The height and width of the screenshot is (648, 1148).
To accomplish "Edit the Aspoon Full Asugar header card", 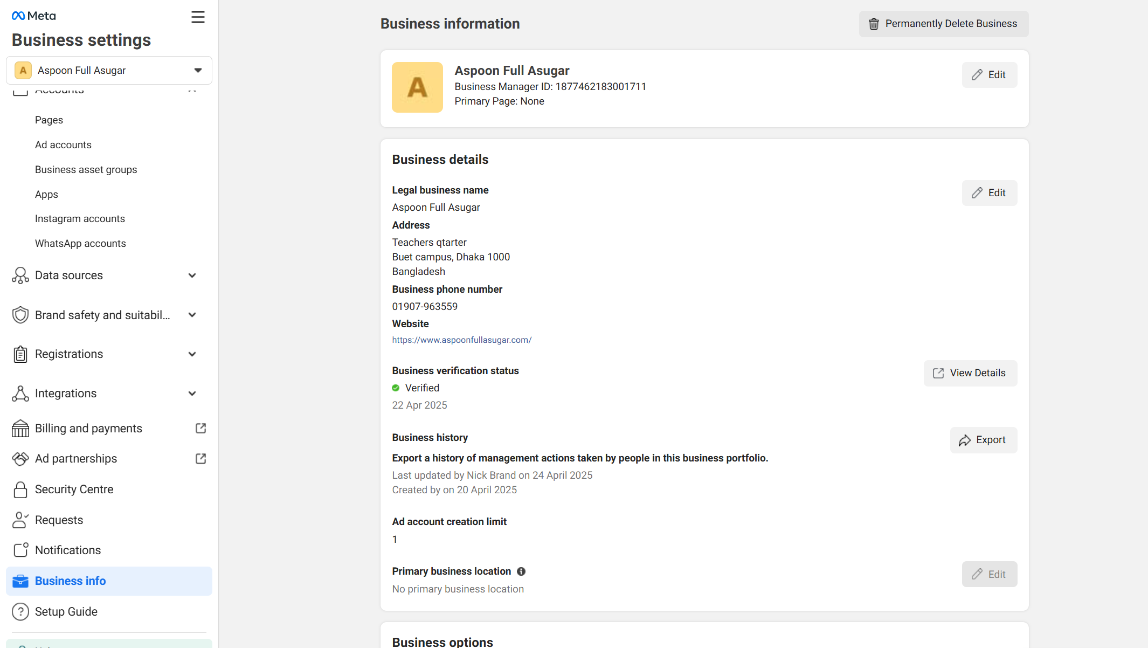I will point(990,75).
